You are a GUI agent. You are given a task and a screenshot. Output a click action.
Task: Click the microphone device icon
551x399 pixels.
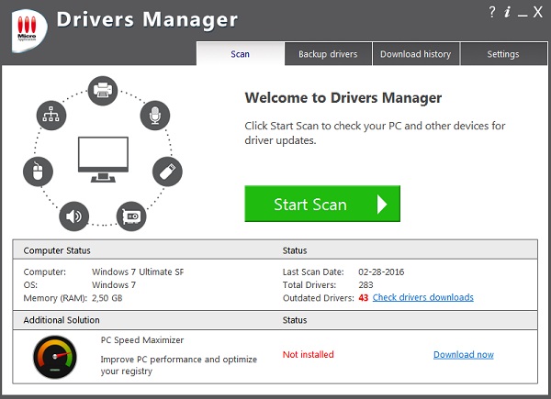click(x=155, y=116)
